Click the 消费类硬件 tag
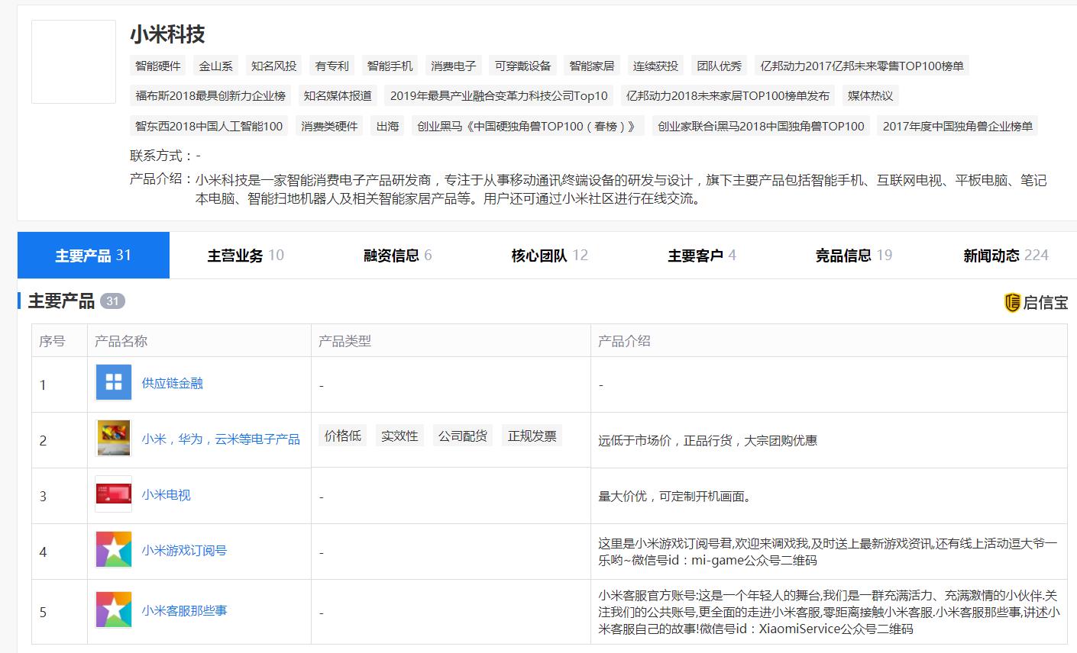The image size is (1077, 653). [x=329, y=126]
